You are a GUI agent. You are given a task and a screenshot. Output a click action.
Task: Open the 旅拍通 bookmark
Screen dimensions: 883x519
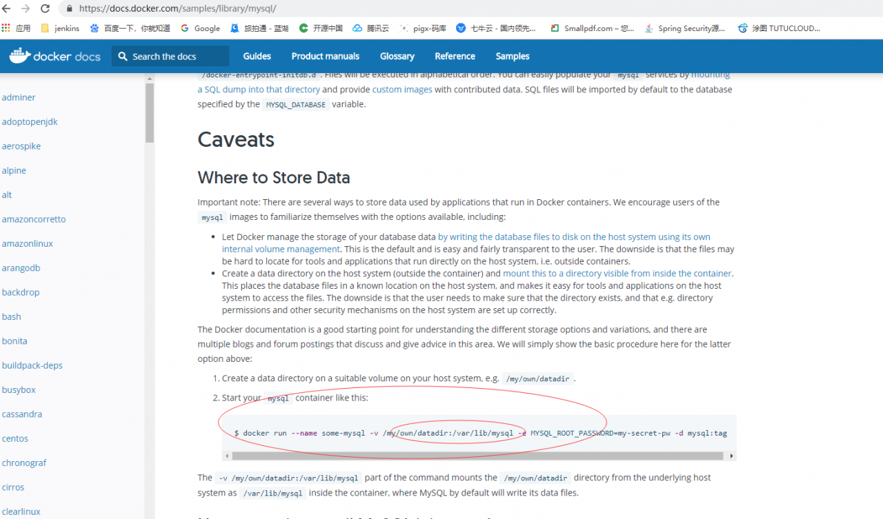tap(259, 28)
